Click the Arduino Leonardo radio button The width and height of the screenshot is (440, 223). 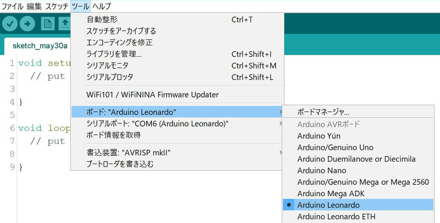289,205
